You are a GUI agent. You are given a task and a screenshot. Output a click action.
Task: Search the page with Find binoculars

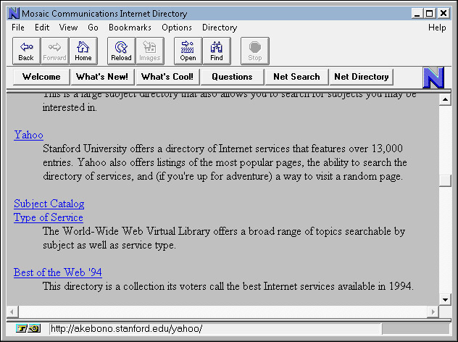click(217, 51)
